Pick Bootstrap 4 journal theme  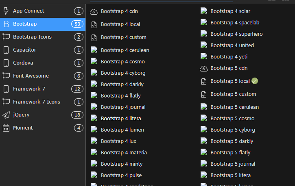pyautogui.click(x=123, y=107)
